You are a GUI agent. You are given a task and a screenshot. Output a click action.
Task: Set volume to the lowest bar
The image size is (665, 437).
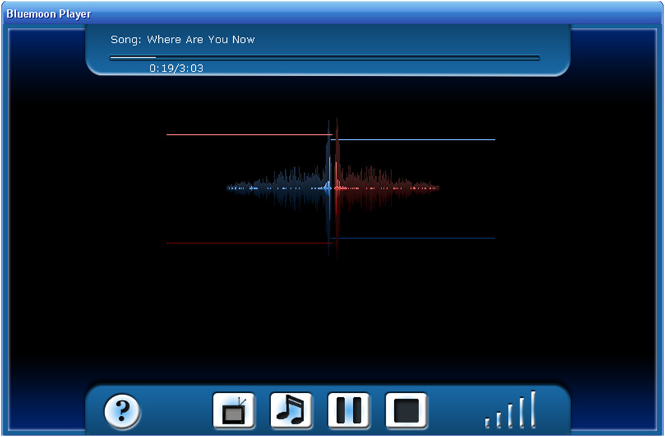click(x=487, y=422)
